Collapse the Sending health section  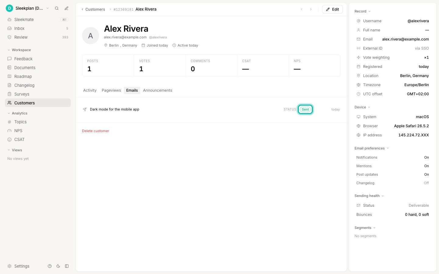369,196
